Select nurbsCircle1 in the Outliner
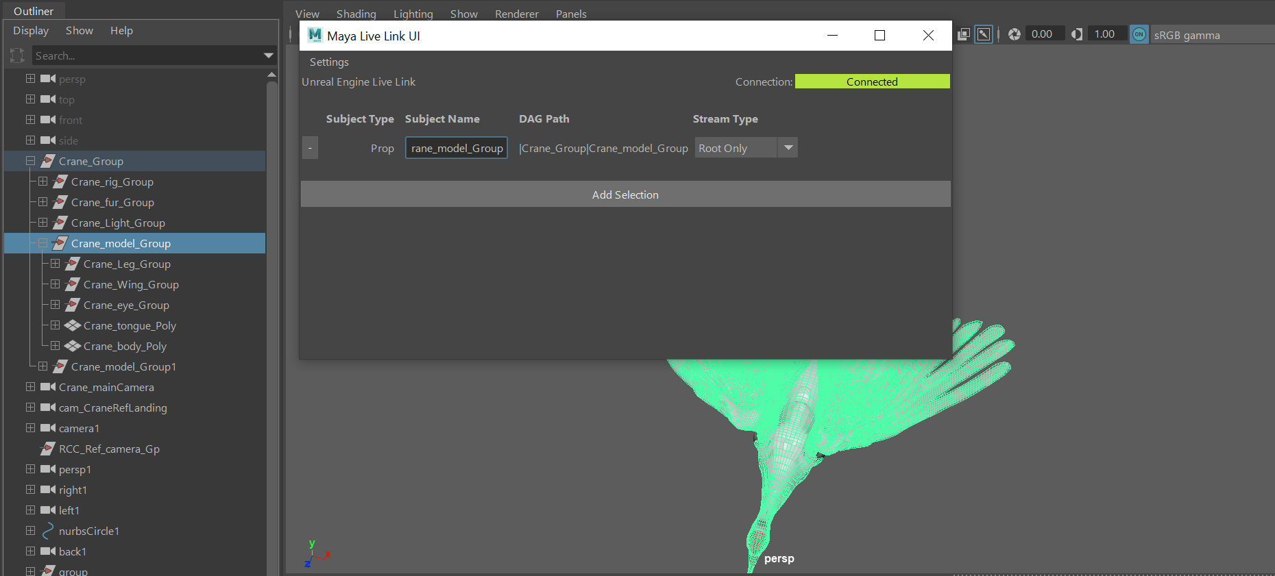The width and height of the screenshot is (1275, 576). (x=89, y=531)
